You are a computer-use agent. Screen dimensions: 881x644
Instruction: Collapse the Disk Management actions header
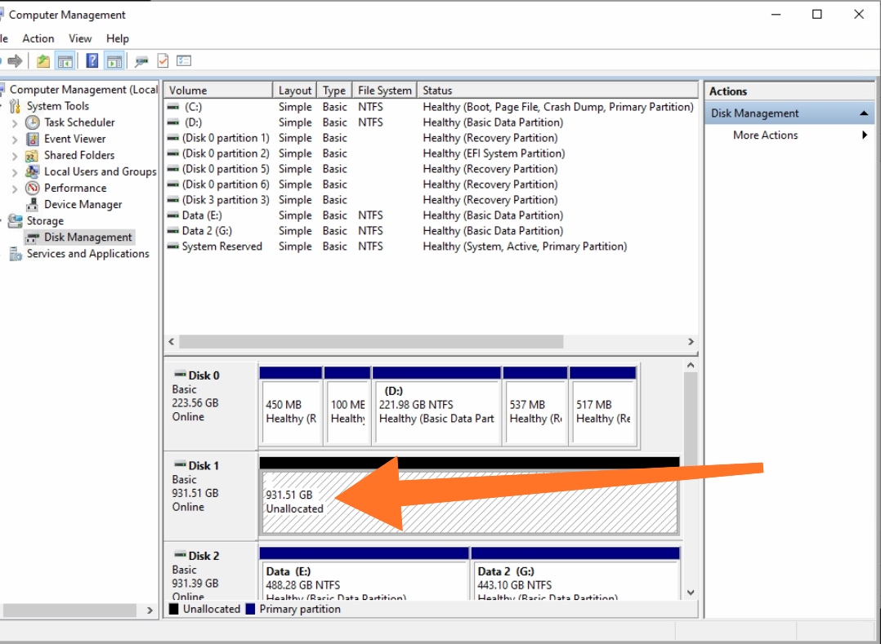864,113
